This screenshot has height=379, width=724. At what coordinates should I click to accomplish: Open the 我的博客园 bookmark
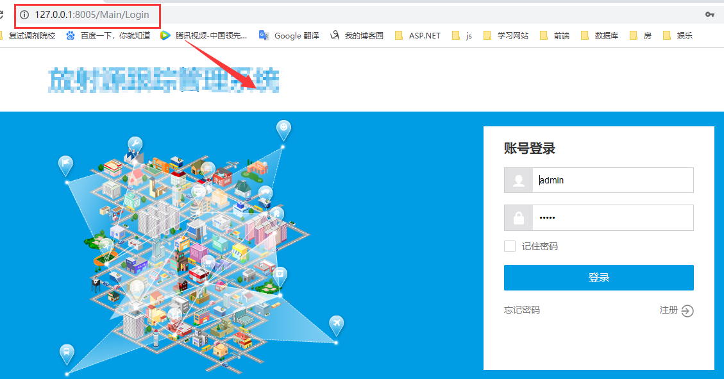click(364, 35)
